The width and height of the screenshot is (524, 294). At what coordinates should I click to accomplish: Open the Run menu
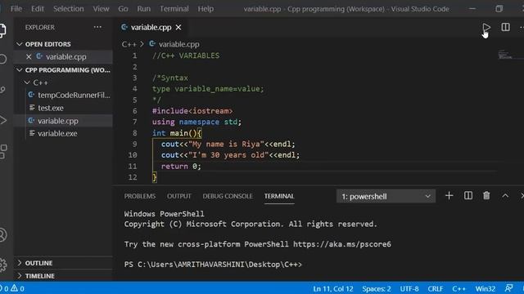click(x=144, y=9)
